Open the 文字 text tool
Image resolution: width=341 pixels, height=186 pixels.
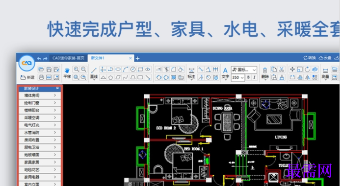225,73
